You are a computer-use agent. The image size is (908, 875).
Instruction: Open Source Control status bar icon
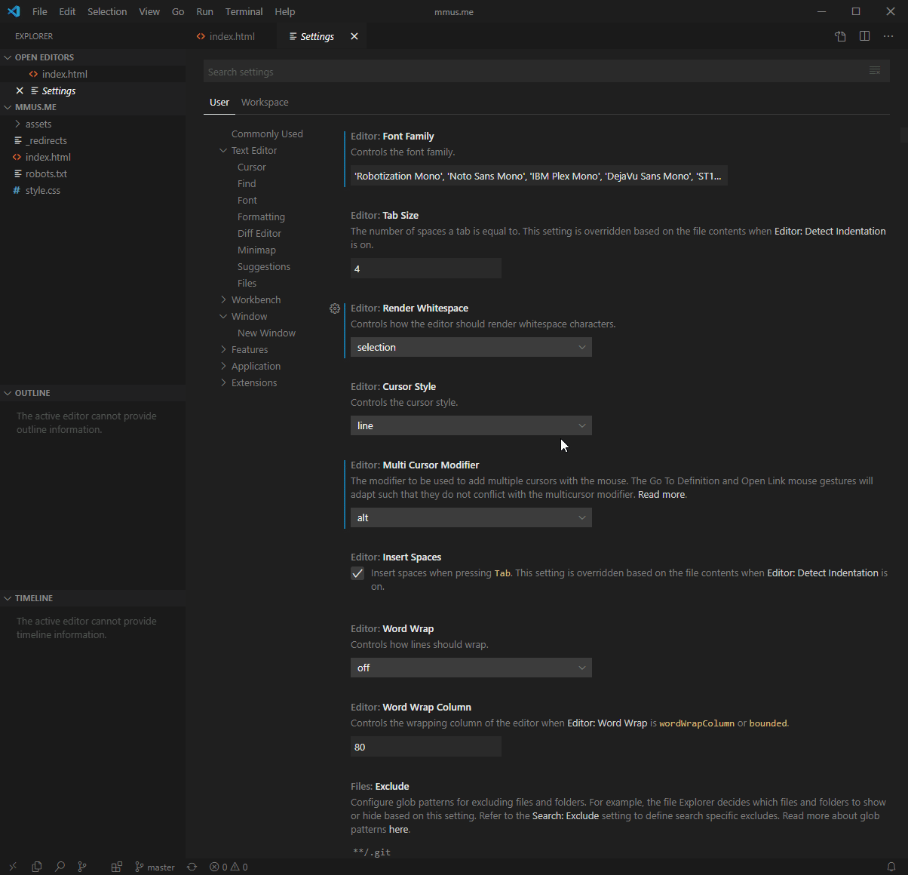pos(83,867)
